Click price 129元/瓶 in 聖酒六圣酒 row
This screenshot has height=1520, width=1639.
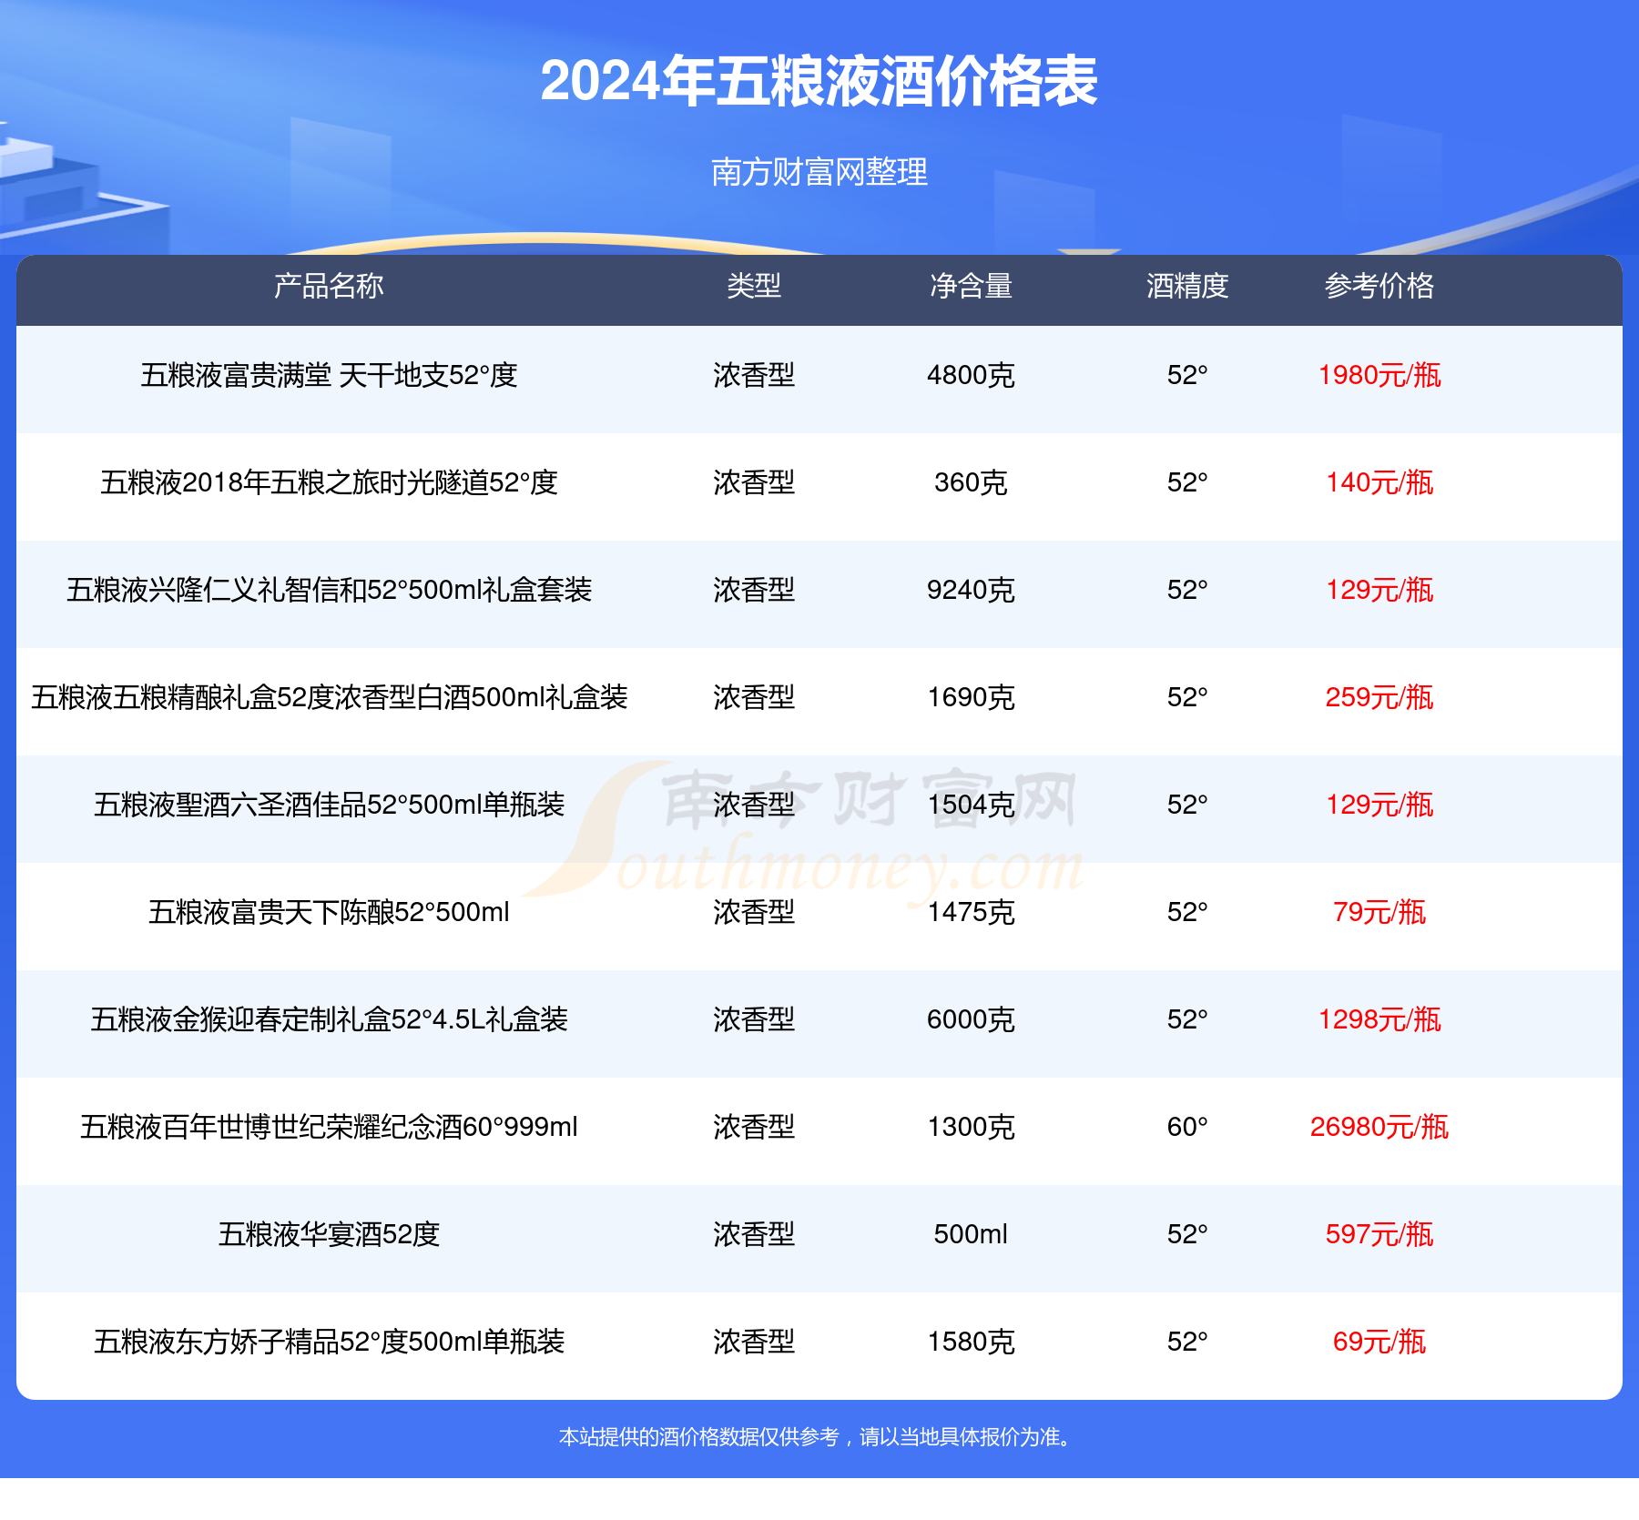point(1379,805)
